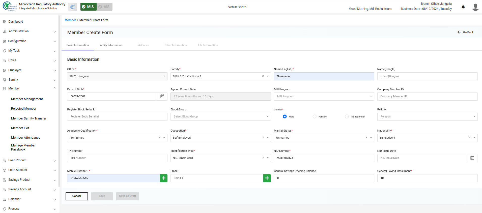
Task: Click the Administration sidebar icon
Action: click(5, 32)
